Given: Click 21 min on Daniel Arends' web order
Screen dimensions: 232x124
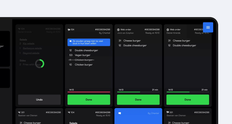Looking at the screenshot, I should click(x=204, y=90).
